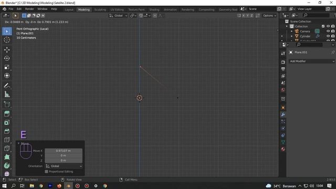Select the Spin tool

click(7, 165)
